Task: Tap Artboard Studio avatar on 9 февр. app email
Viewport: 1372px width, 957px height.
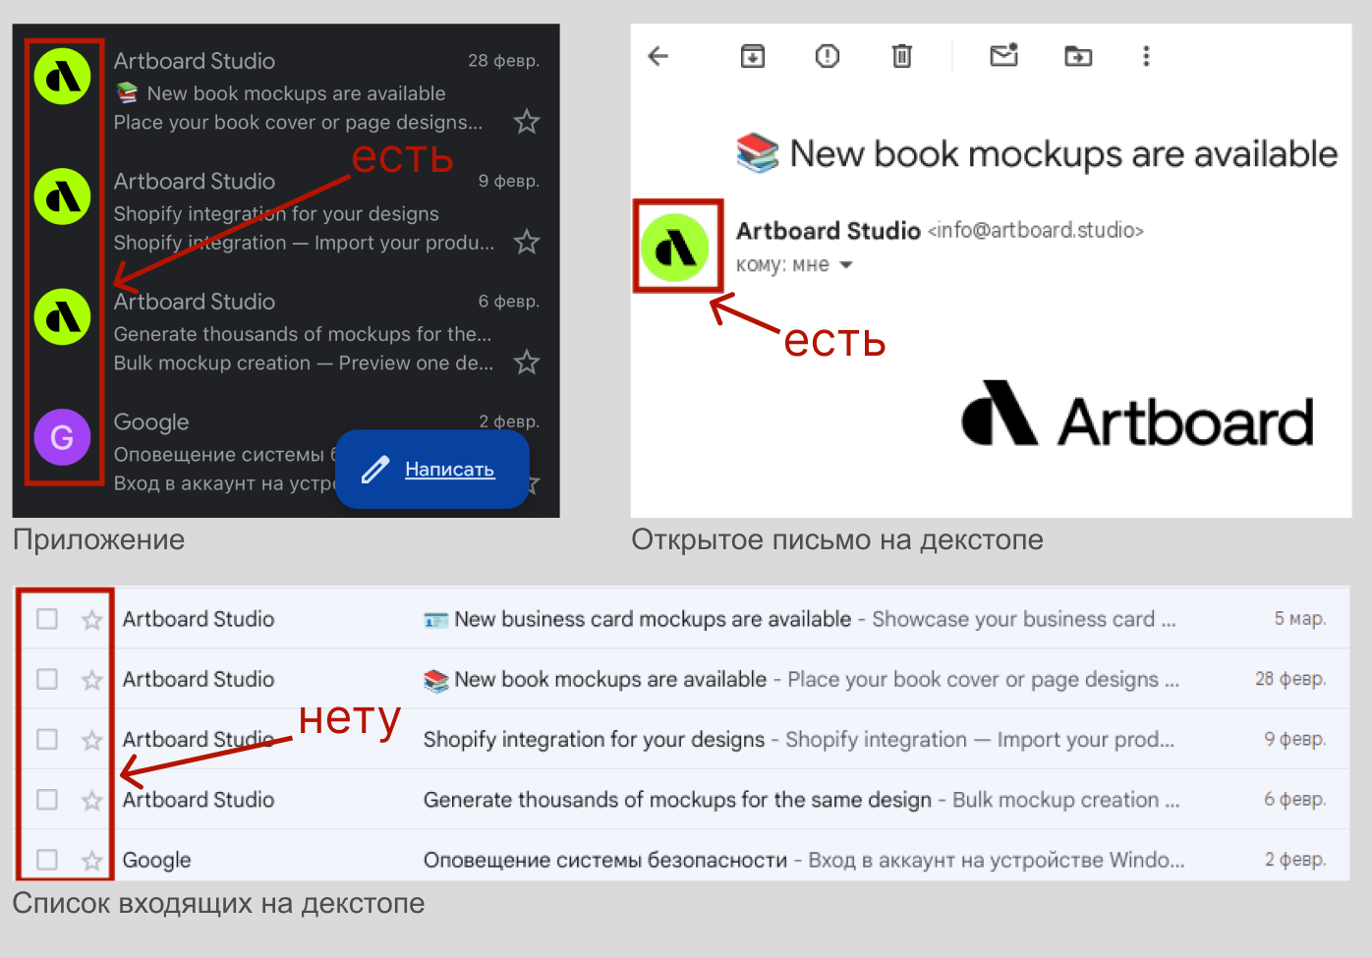Action: pyautogui.click(x=63, y=197)
